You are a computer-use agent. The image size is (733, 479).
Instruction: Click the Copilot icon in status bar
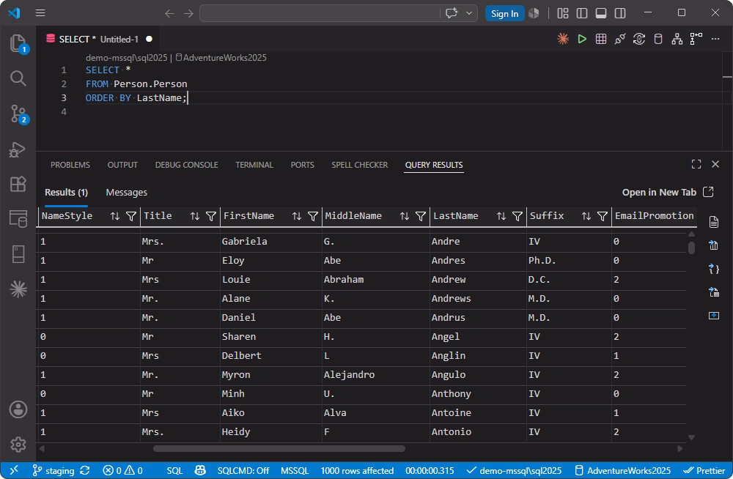click(200, 470)
